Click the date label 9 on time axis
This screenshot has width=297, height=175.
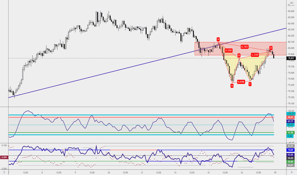tap(76, 172)
